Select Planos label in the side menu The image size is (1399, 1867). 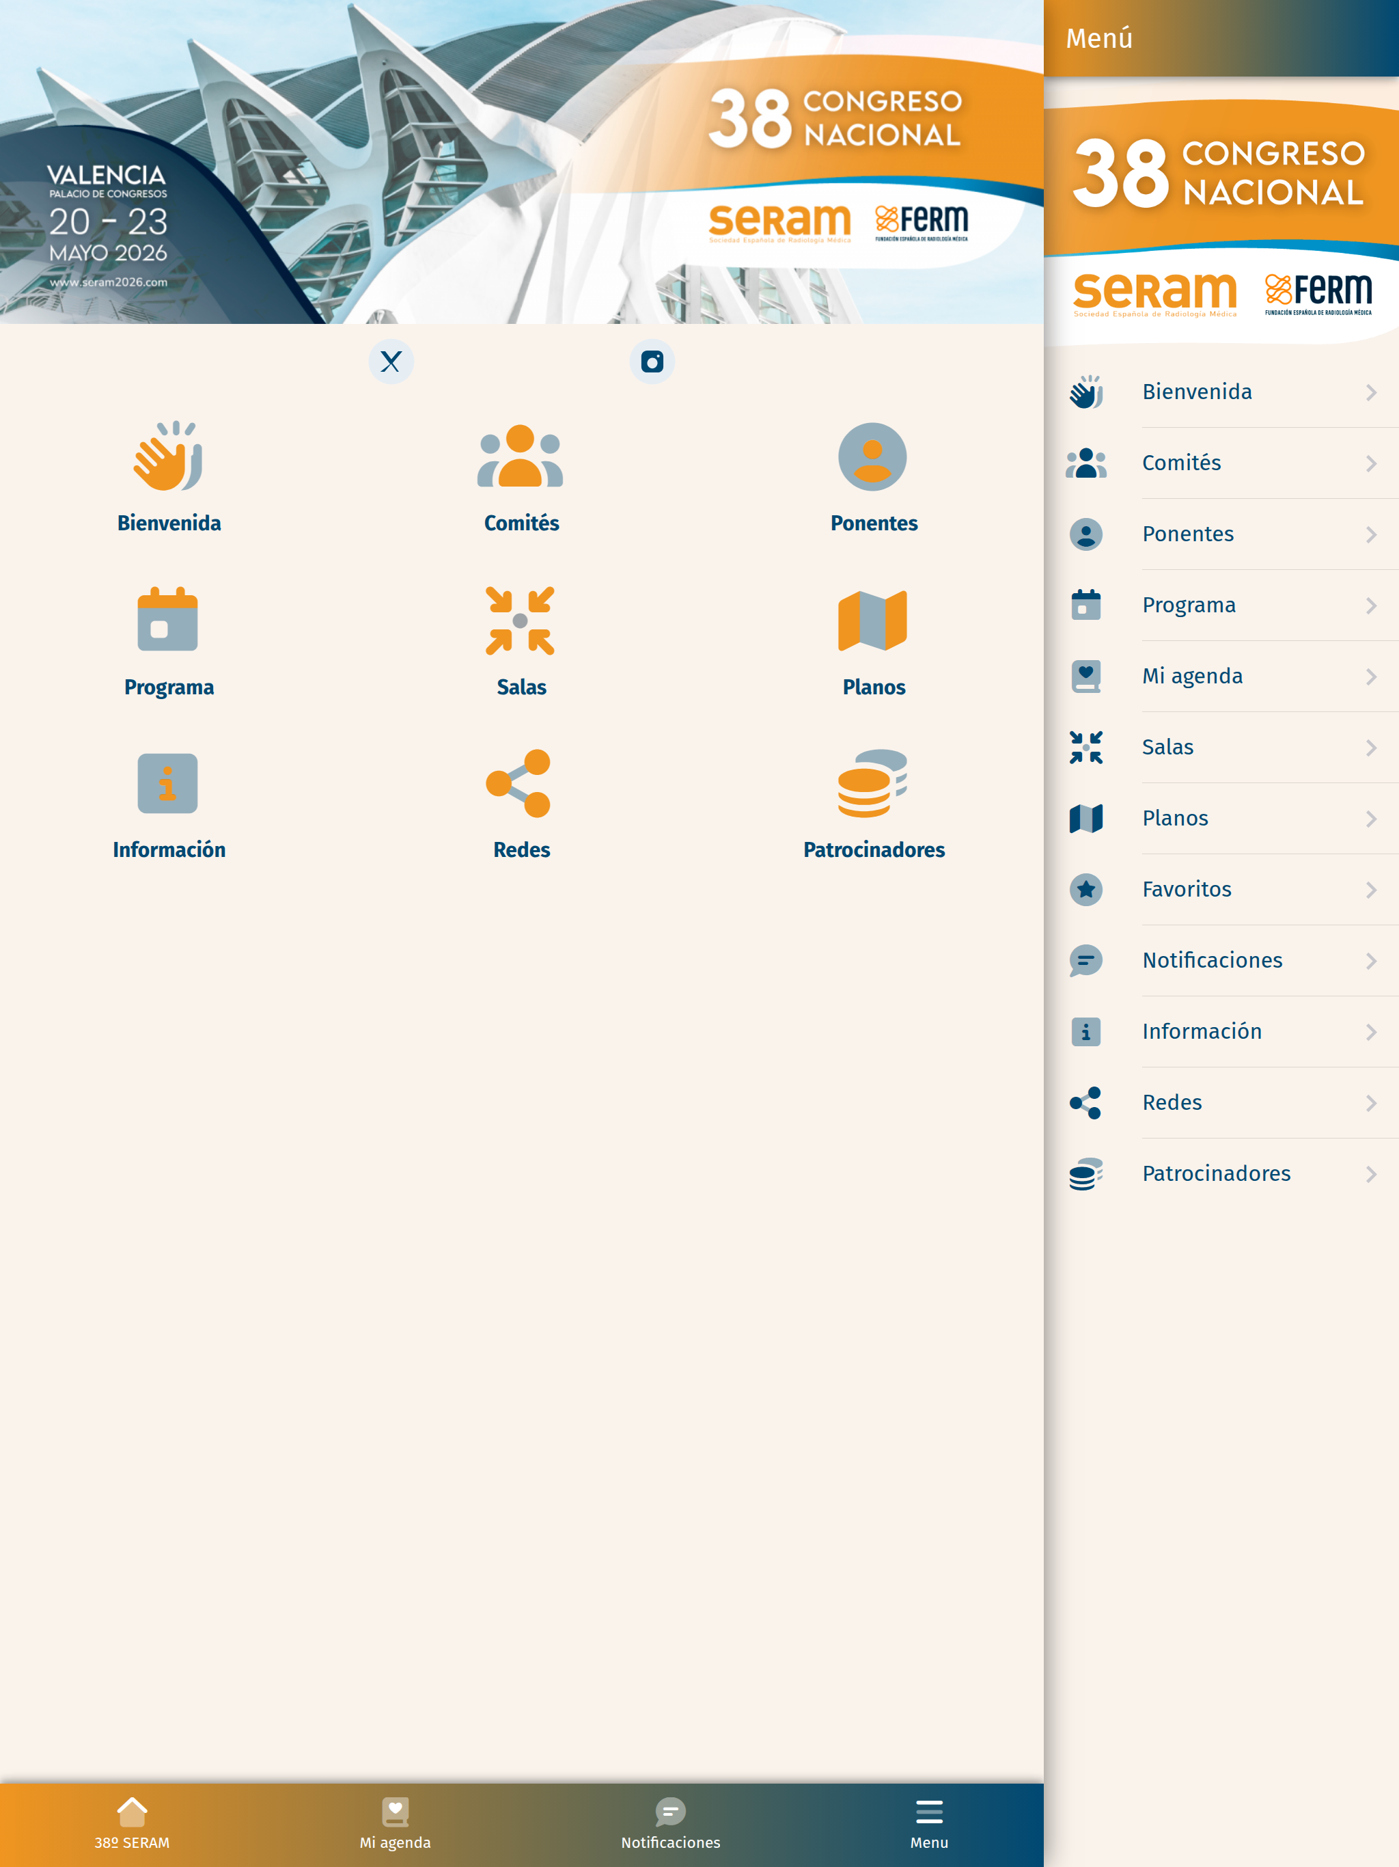1176,819
